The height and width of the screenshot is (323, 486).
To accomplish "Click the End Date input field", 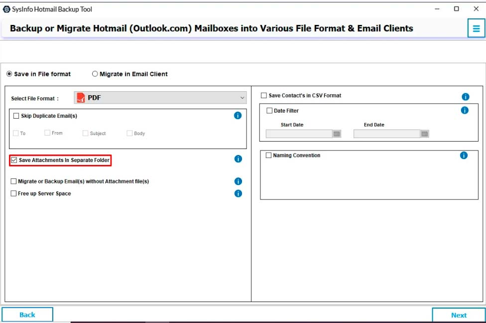I will pyautogui.click(x=387, y=134).
